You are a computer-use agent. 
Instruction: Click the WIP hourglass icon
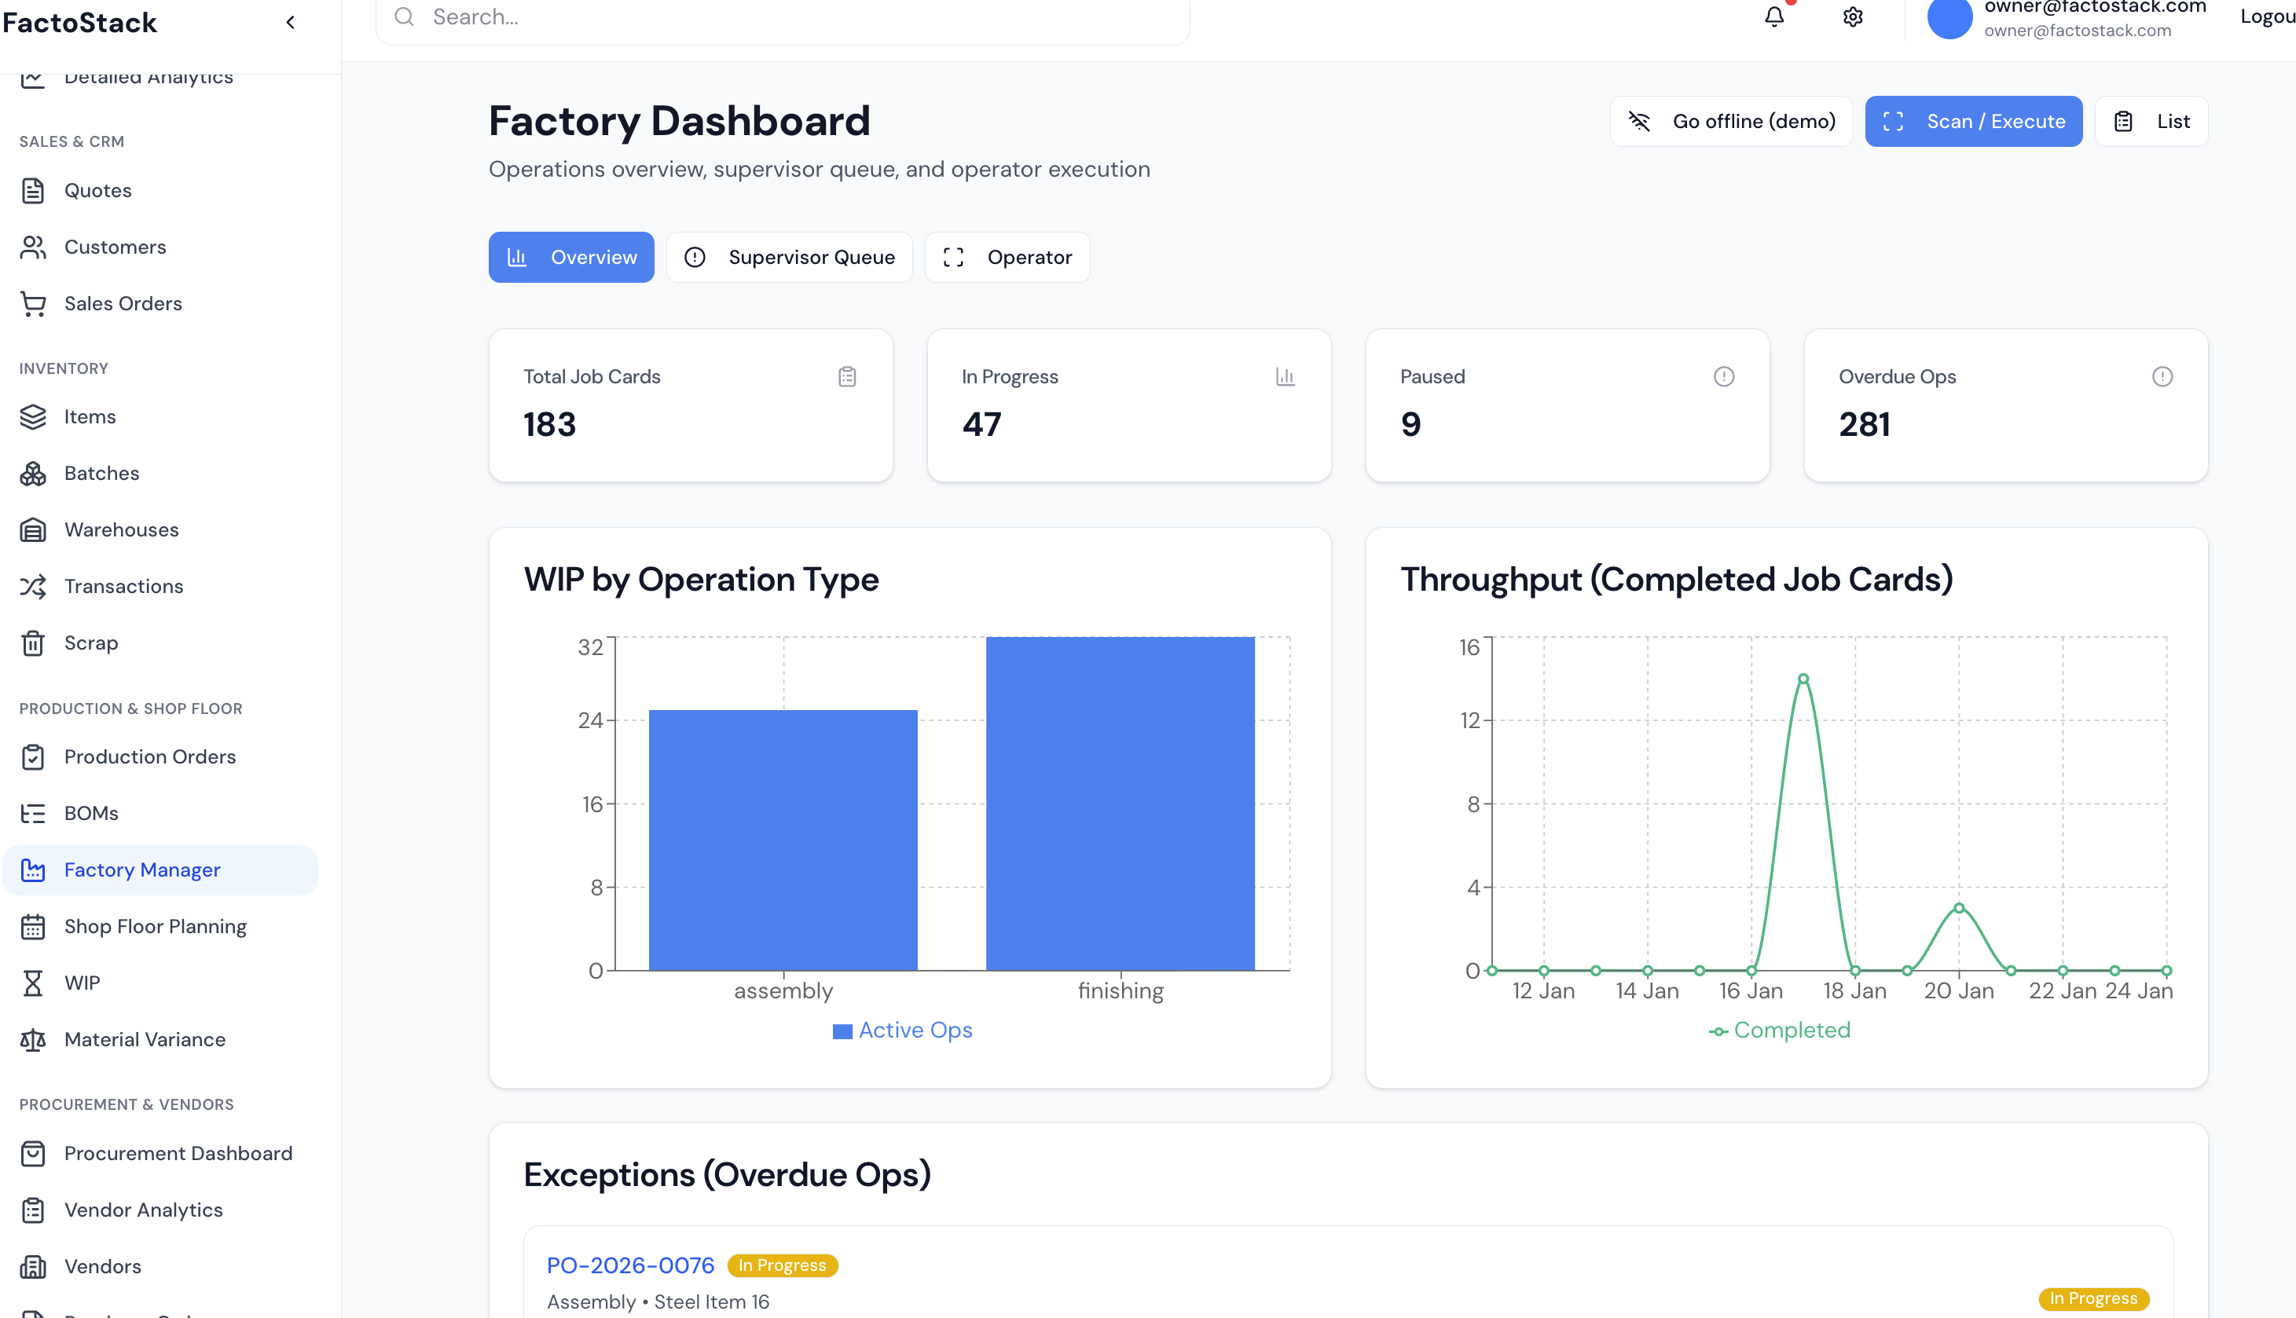(x=34, y=983)
